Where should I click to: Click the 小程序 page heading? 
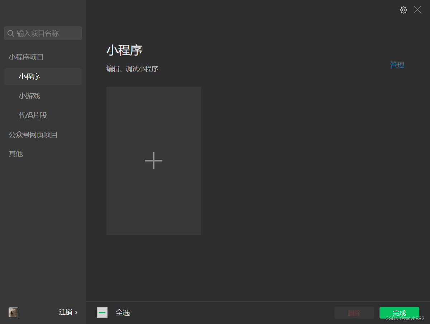click(x=124, y=51)
